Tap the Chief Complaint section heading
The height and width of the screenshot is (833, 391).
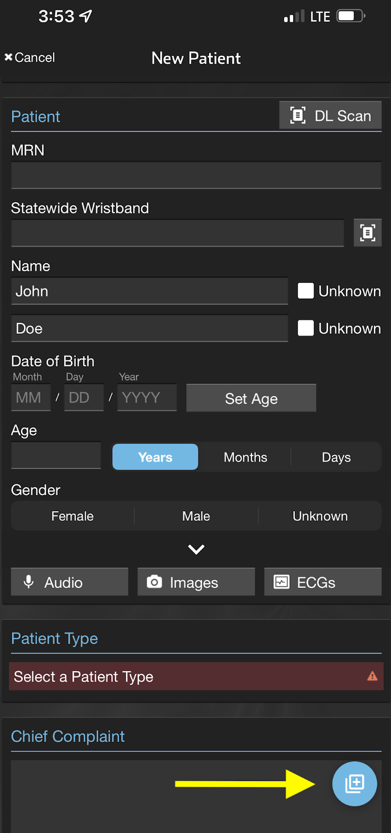68,736
